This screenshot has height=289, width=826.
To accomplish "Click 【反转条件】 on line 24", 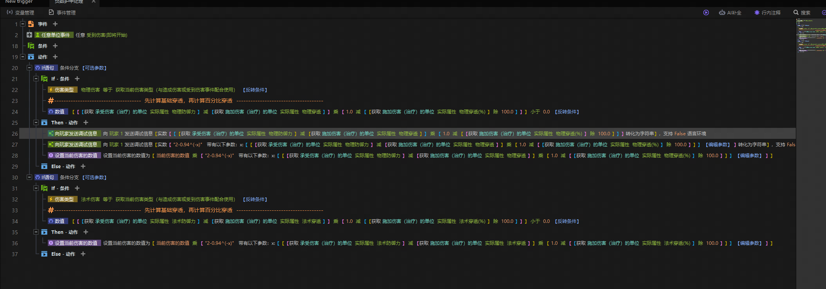I will (567, 111).
